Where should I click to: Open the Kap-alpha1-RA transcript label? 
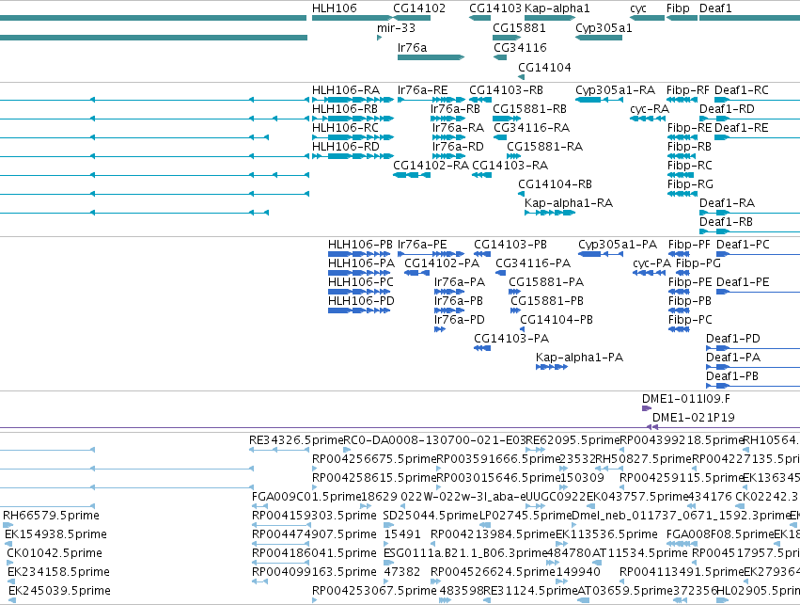[x=569, y=204]
